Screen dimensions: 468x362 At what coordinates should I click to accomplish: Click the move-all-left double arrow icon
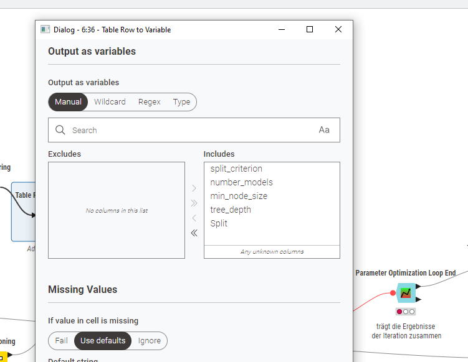pyautogui.click(x=194, y=233)
